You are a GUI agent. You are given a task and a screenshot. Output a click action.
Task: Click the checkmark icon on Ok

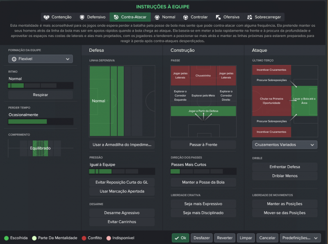(176, 238)
